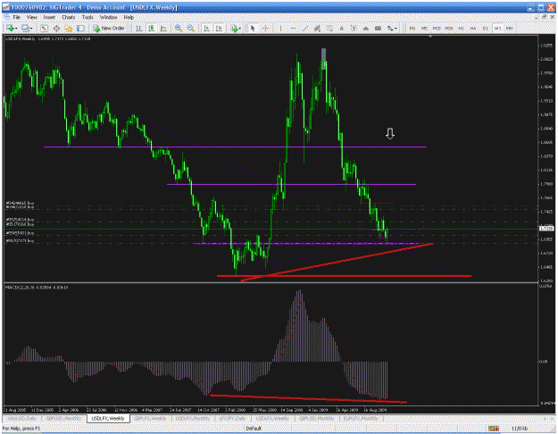This screenshot has width=558, height=434.
Task: Switch timeframe to MN monthly
Action: click(509, 28)
